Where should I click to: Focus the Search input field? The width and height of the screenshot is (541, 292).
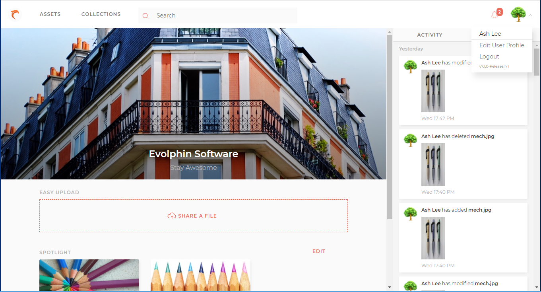(x=218, y=16)
